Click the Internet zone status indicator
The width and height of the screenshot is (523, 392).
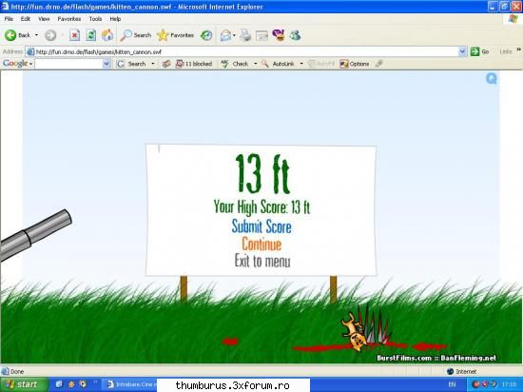pyautogui.click(x=462, y=371)
